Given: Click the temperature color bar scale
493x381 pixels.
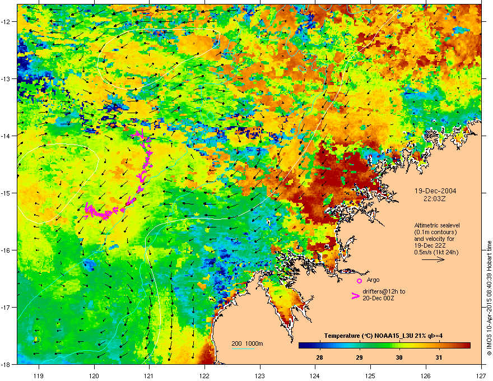Looking at the screenshot, I should (x=384, y=346).
